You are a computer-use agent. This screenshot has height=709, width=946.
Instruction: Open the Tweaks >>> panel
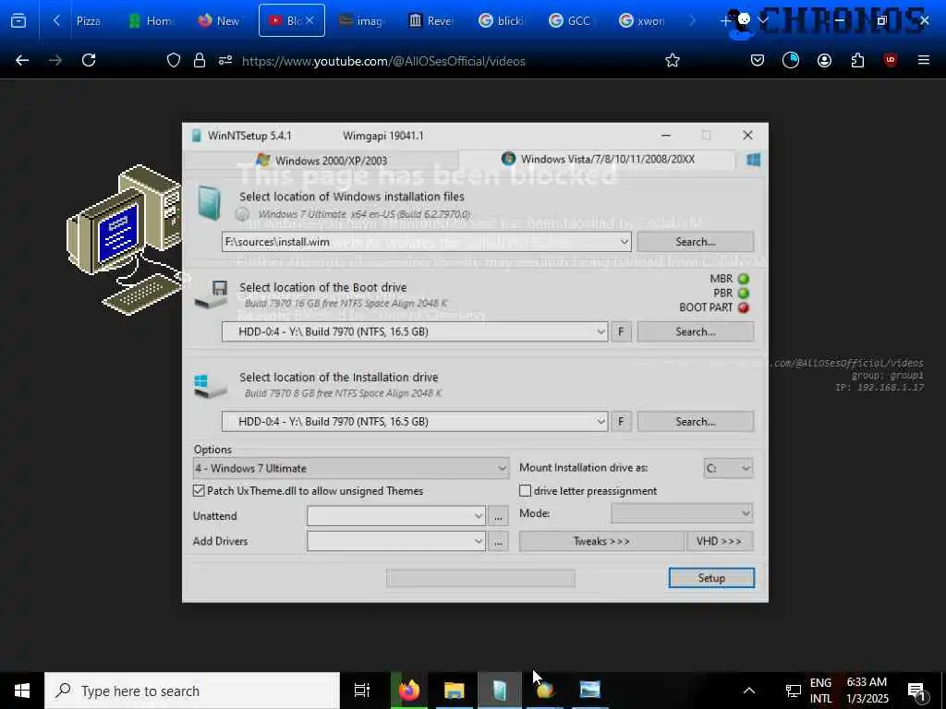tap(601, 541)
